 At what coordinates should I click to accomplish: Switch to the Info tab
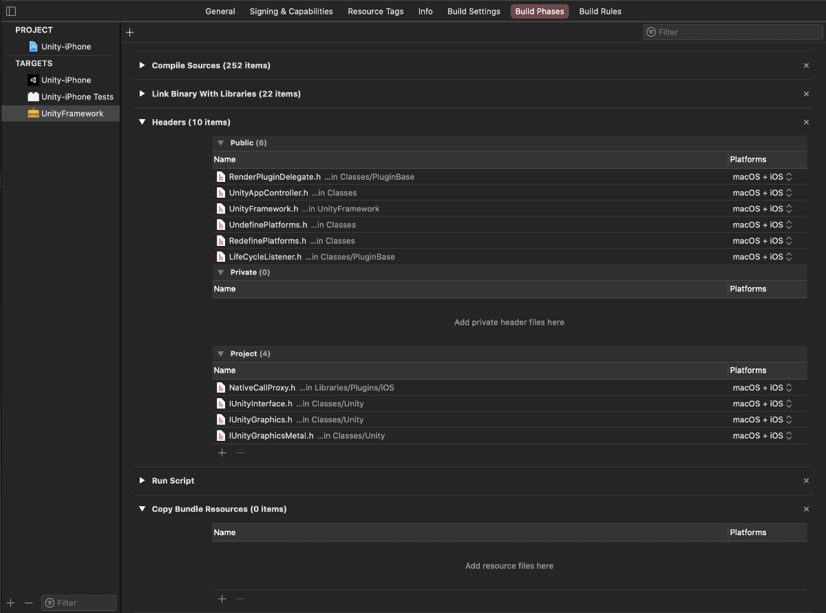425,12
